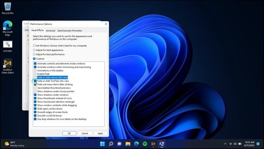The height and width of the screenshot is (149, 264).
Task: Open the Chat icon on the taskbar
Action: [119, 144]
